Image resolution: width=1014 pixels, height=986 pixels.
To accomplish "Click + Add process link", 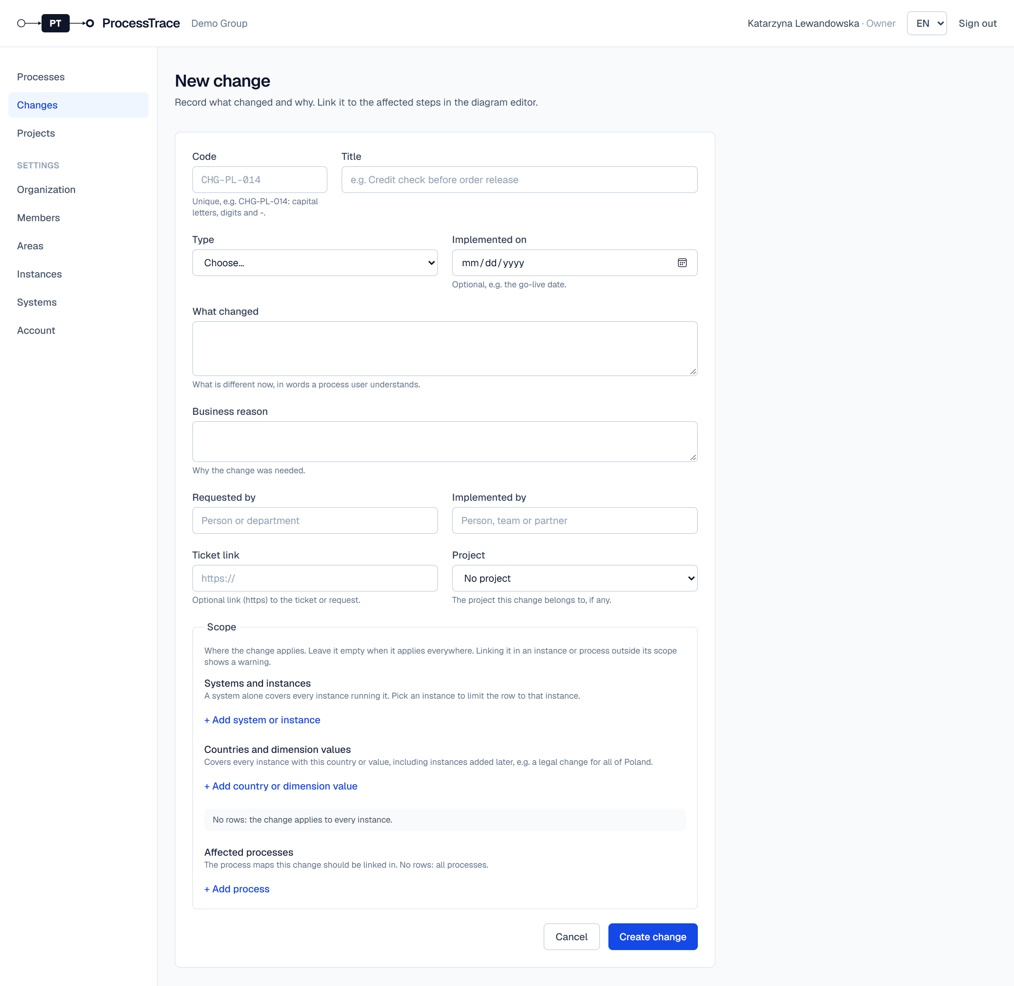I will pos(237,889).
